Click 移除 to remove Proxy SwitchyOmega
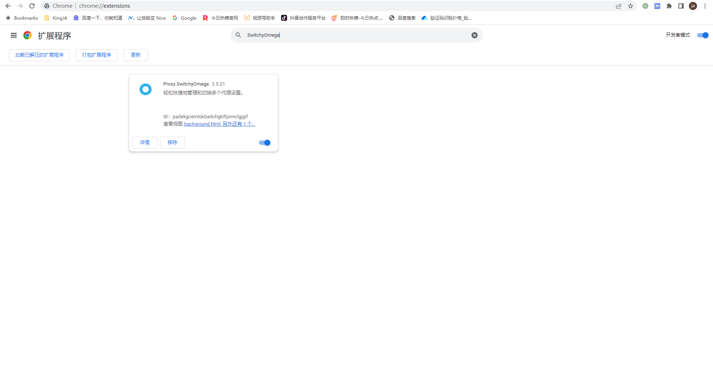 (x=172, y=143)
